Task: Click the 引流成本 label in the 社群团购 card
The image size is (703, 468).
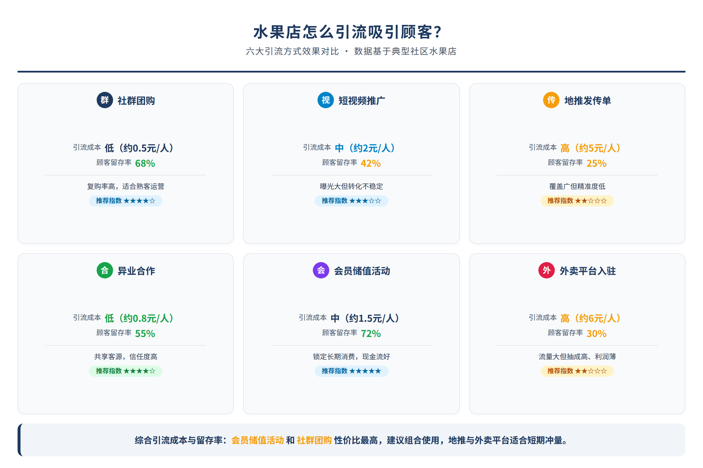Action: (x=87, y=147)
